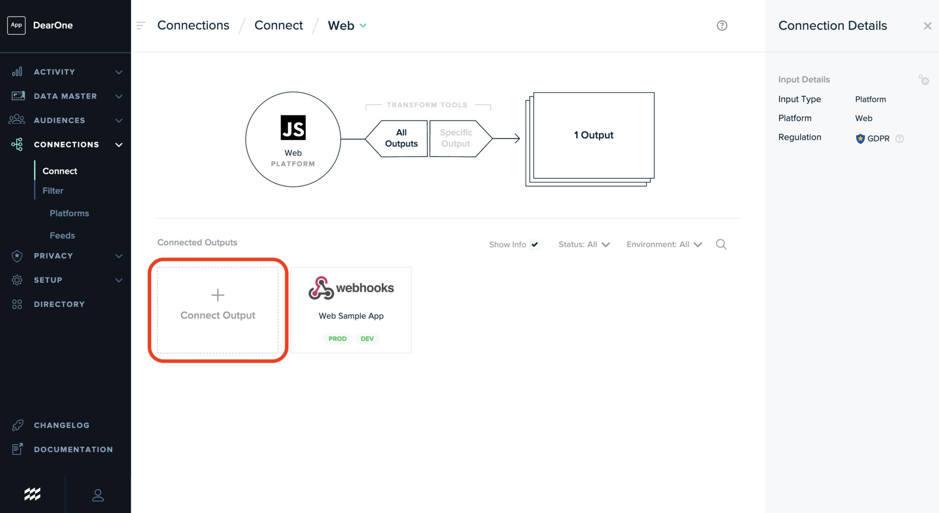Open the Directory menu item
This screenshot has width=939, height=513.
(x=59, y=304)
